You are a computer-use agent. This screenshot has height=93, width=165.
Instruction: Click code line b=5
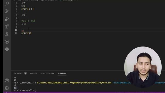coord(23,6)
